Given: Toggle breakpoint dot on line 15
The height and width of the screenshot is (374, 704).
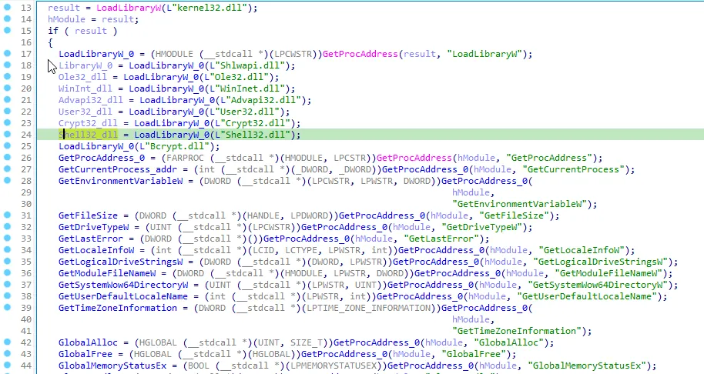Looking at the screenshot, I should 7,31.
